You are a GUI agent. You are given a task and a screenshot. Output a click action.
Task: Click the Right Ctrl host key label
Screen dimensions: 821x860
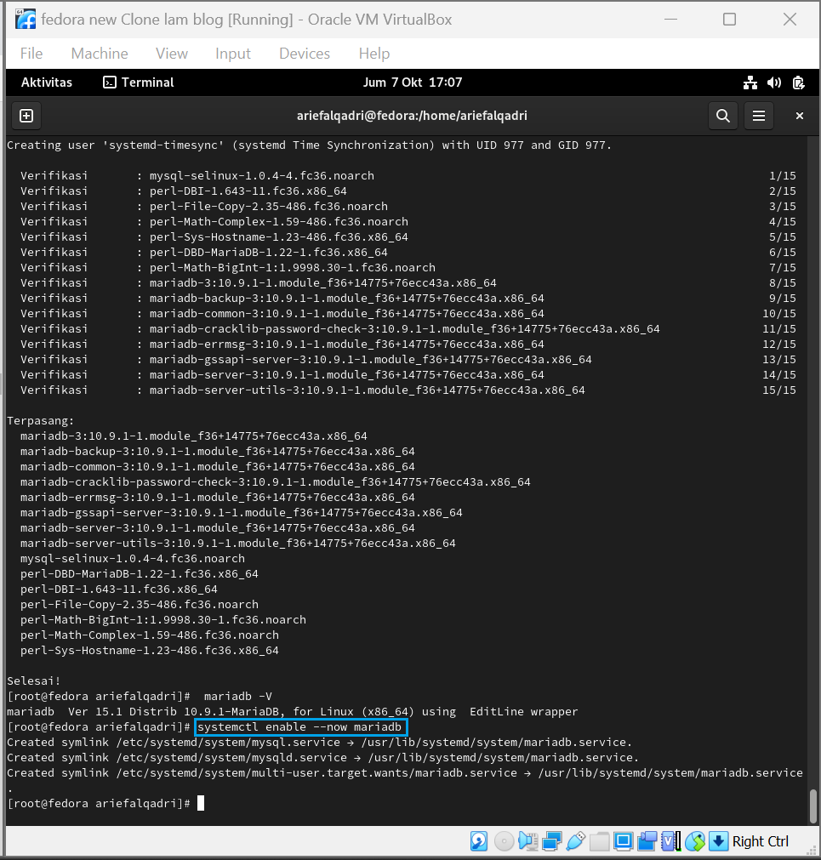pos(760,840)
